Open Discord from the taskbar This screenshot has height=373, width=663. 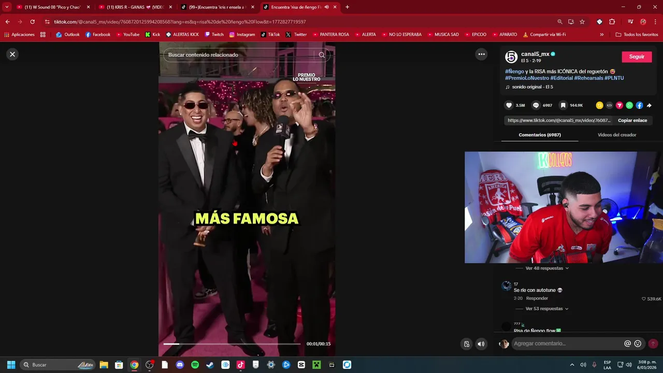[x=180, y=365]
